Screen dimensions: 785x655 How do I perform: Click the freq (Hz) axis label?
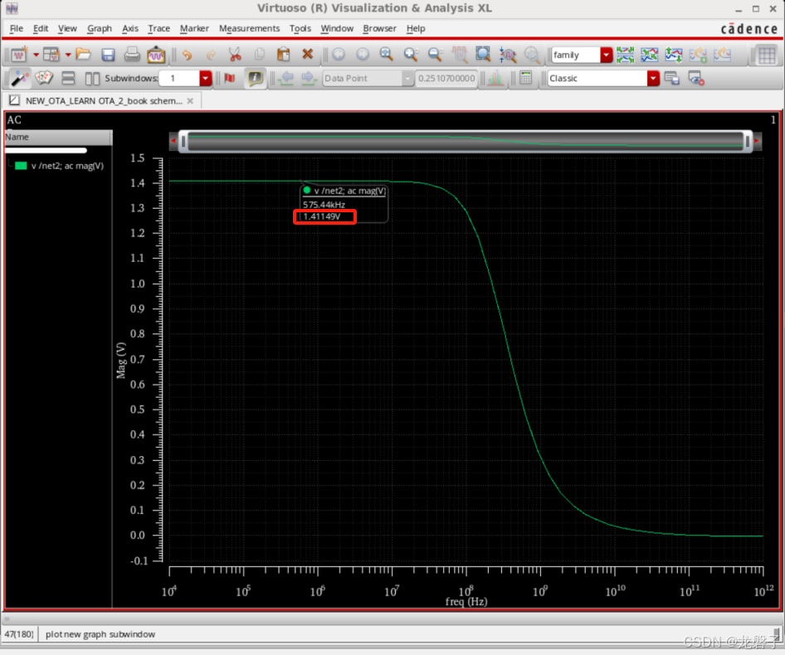tap(466, 601)
